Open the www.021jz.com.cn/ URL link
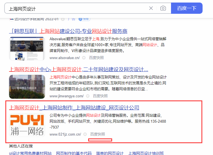 pyautogui.click(x=65, y=134)
